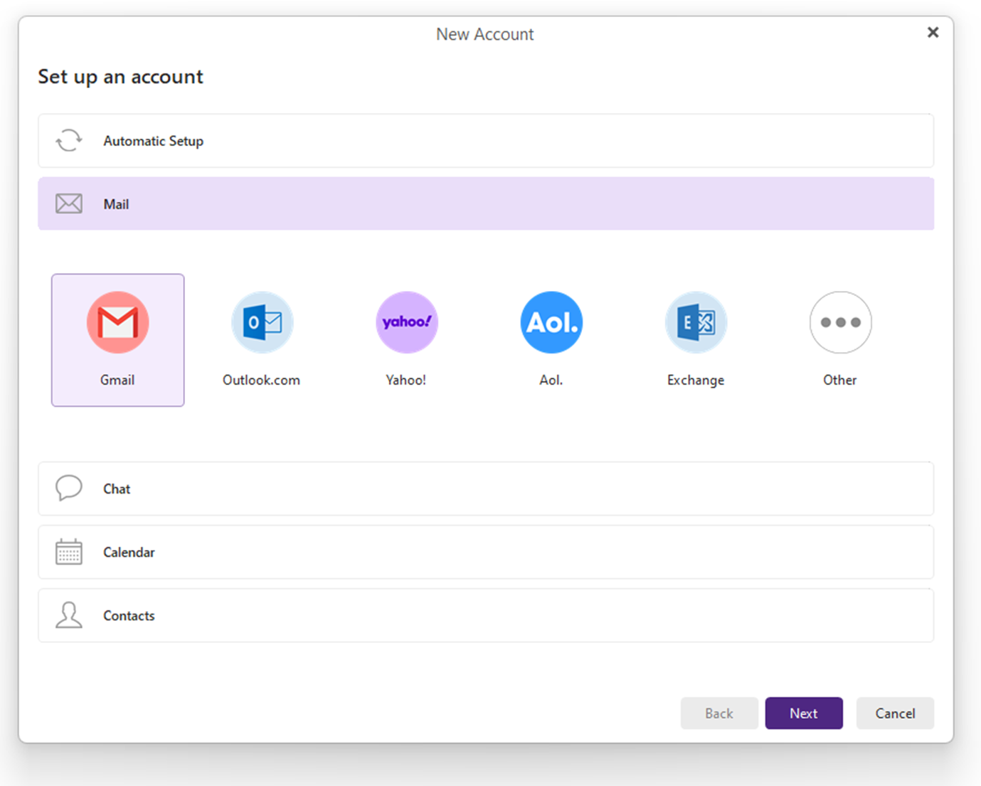Click the Contacts person icon
The height and width of the screenshot is (786, 981).
point(69,615)
